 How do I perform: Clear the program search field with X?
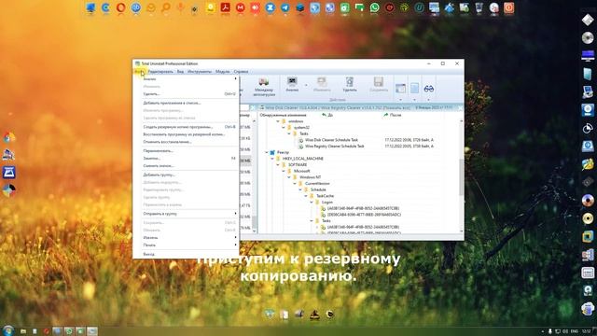coord(252,108)
